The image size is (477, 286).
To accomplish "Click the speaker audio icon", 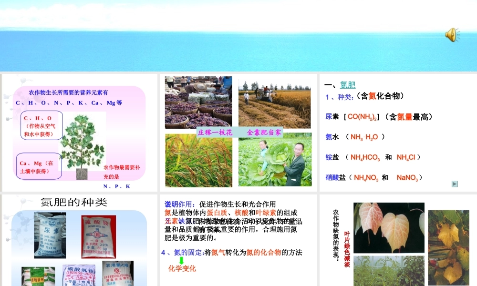I will point(452,35).
